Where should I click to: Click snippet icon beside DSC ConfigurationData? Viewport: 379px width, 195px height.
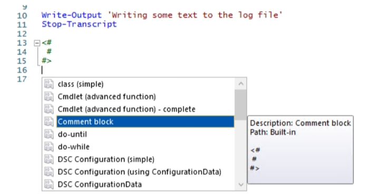pyautogui.click(x=49, y=184)
